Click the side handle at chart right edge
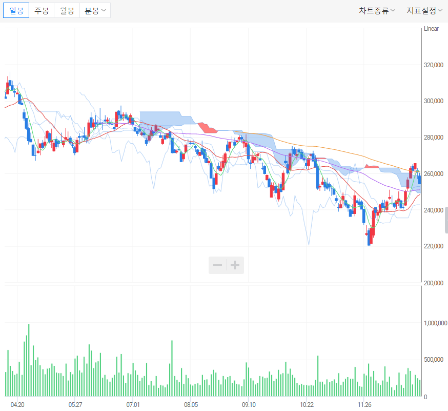448x411 pixels. click(x=446, y=221)
